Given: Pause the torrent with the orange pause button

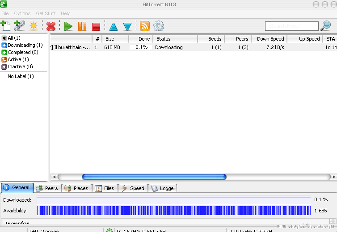Looking at the screenshot, I should click(x=82, y=26).
